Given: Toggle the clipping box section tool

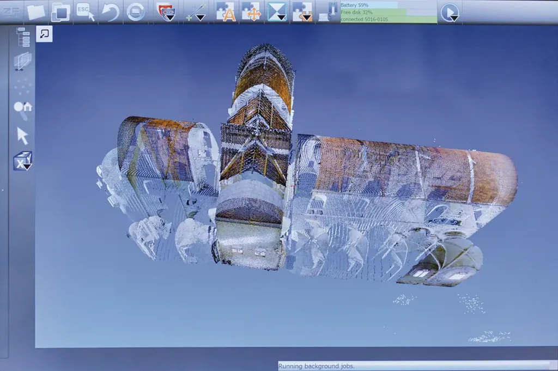Looking at the screenshot, I should coord(23,61).
